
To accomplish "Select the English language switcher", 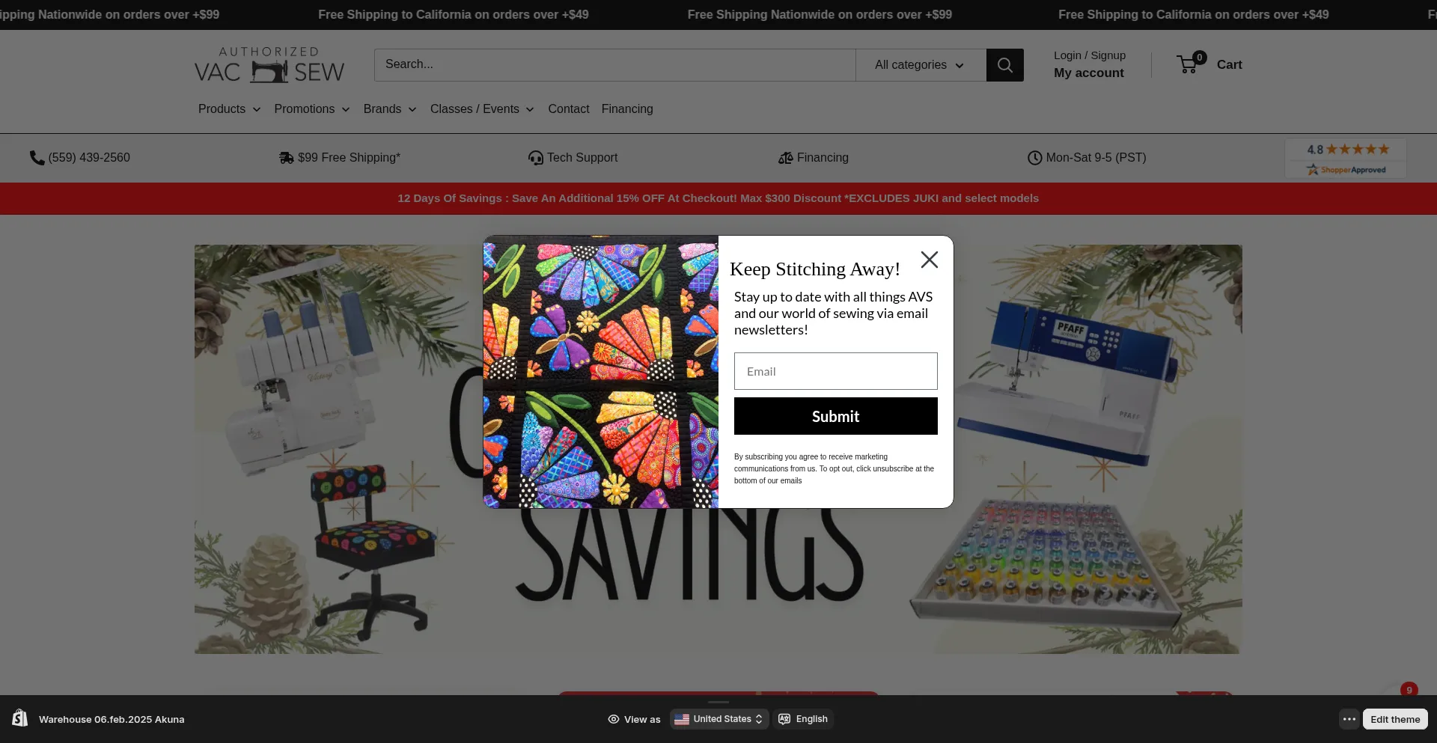I will coord(803,719).
